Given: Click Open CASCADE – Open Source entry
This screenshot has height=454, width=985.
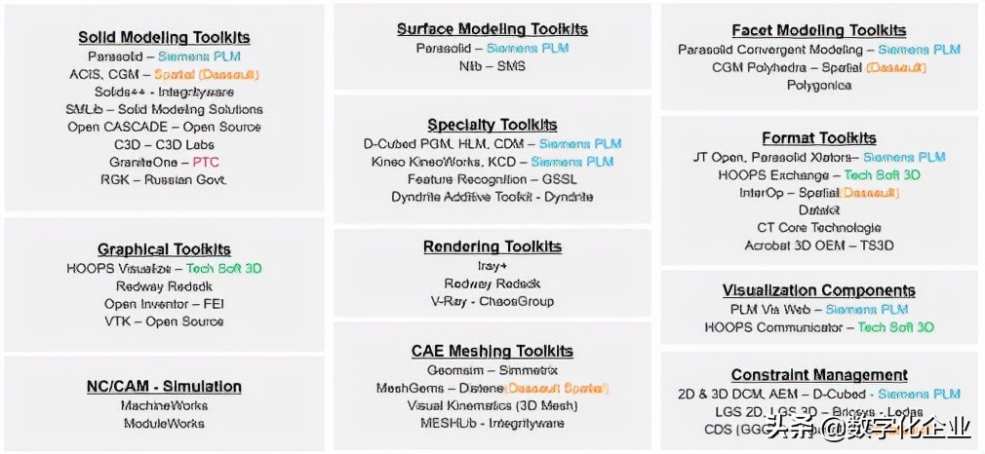Looking at the screenshot, I should 164,127.
